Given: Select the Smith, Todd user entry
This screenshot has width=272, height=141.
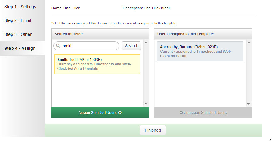Looking at the screenshot, I should click(x=97, y=64).
